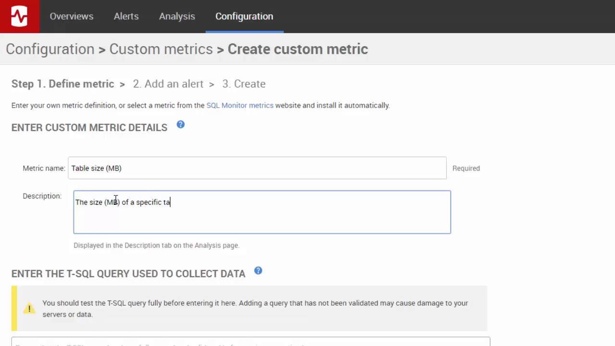Click the Metric name input field
The image size is (615, 346).
pos(257,168)
